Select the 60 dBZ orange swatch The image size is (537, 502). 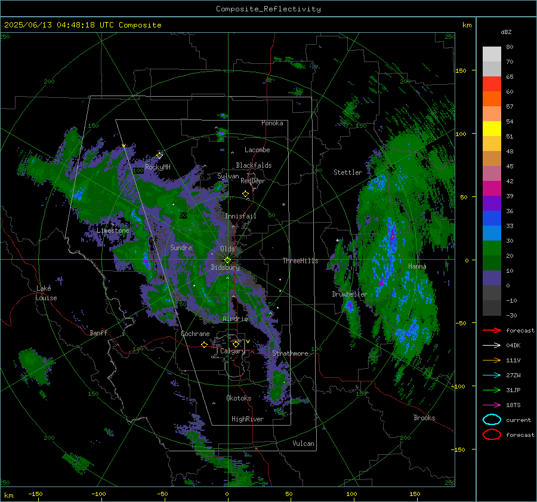492,98
